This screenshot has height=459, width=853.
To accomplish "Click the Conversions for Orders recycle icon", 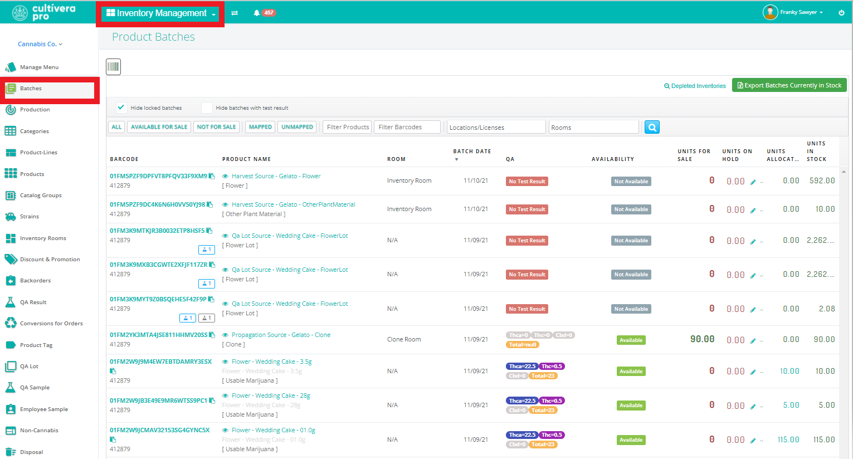I will pyautogui.click(x=10, y=324).
